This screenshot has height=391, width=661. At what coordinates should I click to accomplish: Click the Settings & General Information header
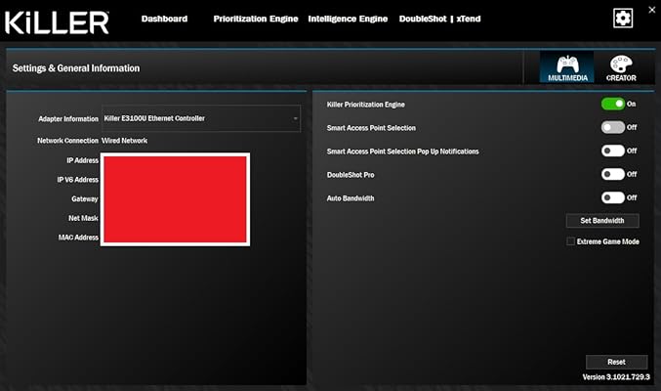pos(76,68)
